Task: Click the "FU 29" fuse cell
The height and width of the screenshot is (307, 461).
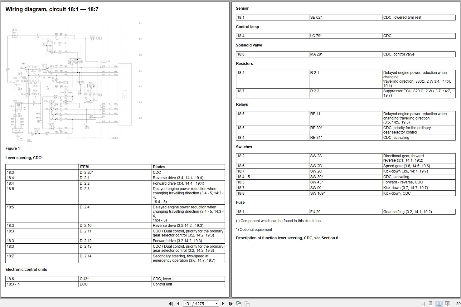Action: tap(346, 212)
